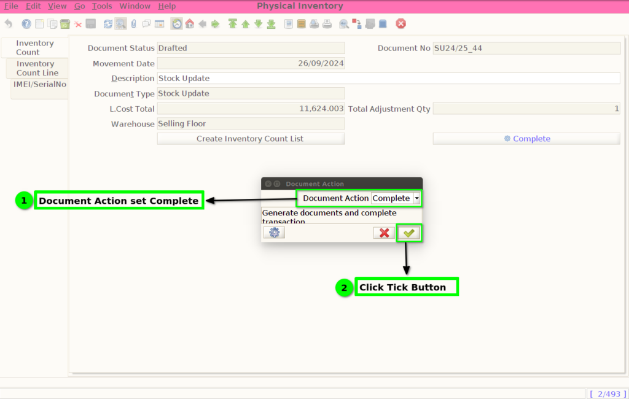629x399 pixels.
Task: Click the red X delete-selection toolbar icon
Action: click(x=78, y=24)
